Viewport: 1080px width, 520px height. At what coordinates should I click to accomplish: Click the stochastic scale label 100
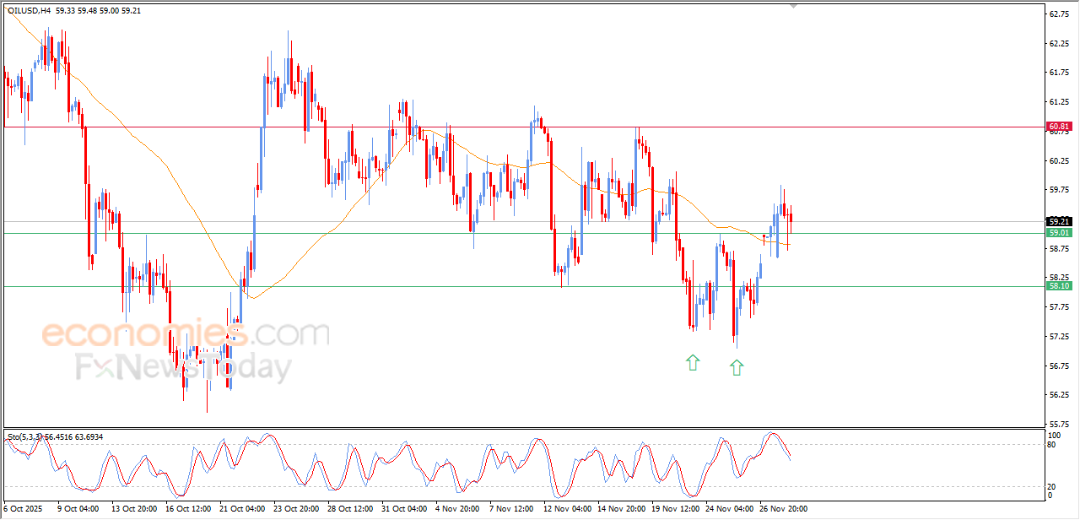(x=1055, y=435)
